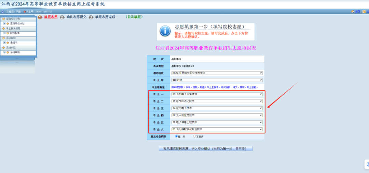The width and height of the screenshot is (369, 173).
Task: Open 系统帮助 in the sidebar menu
Action: pyautogui.click(x=15, y=52)
